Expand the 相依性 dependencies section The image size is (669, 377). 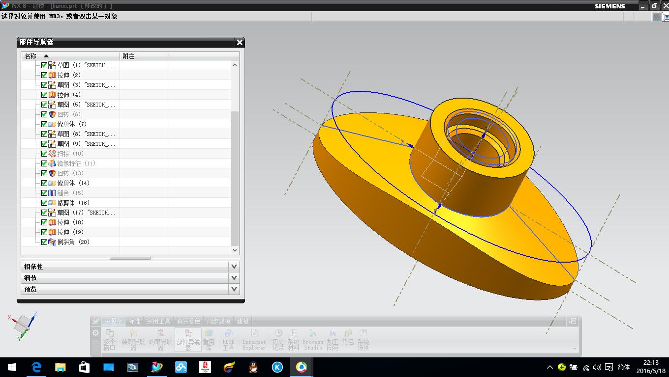tap(234, 267)
